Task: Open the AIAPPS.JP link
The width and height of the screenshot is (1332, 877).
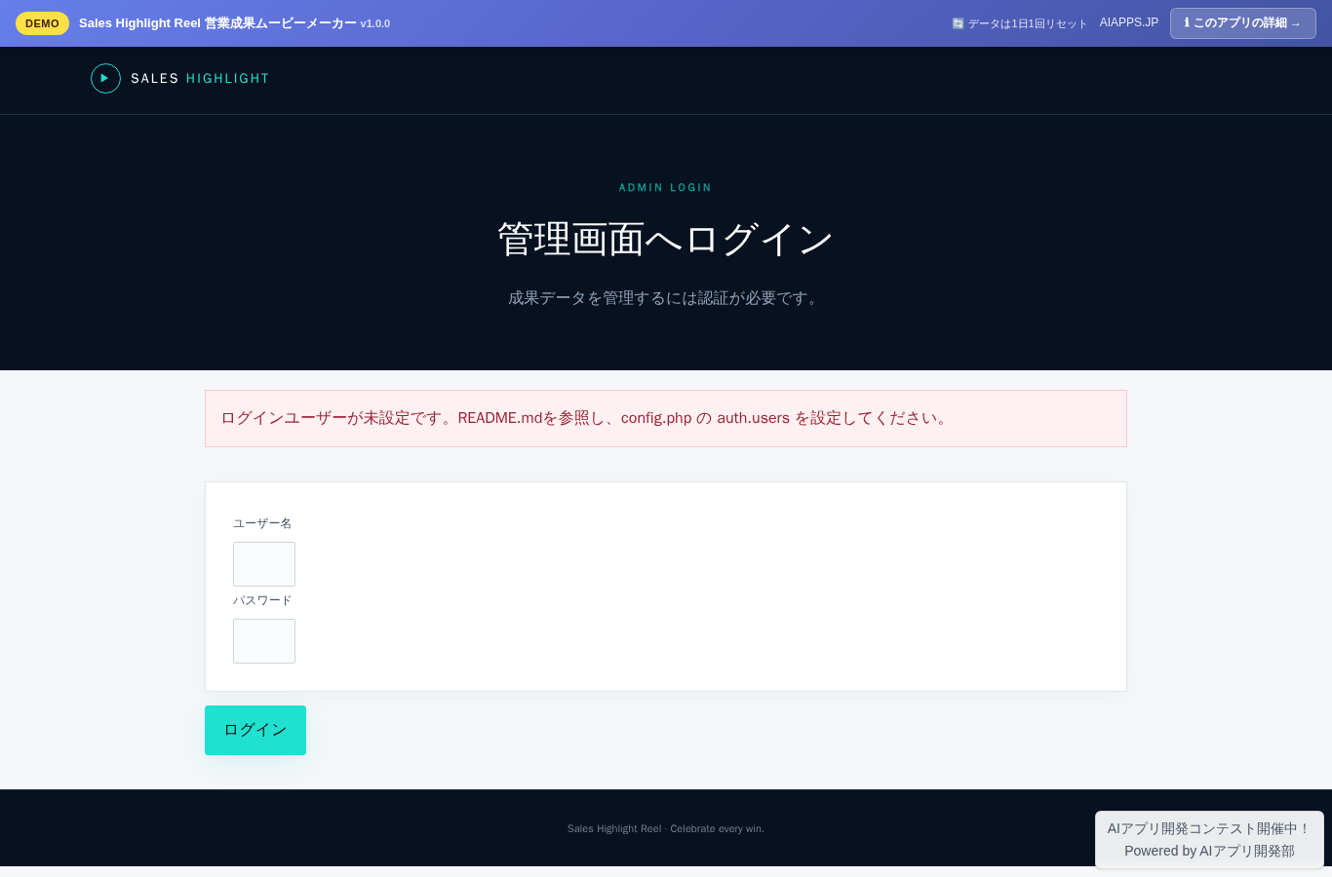Action: click(1129, 22)
